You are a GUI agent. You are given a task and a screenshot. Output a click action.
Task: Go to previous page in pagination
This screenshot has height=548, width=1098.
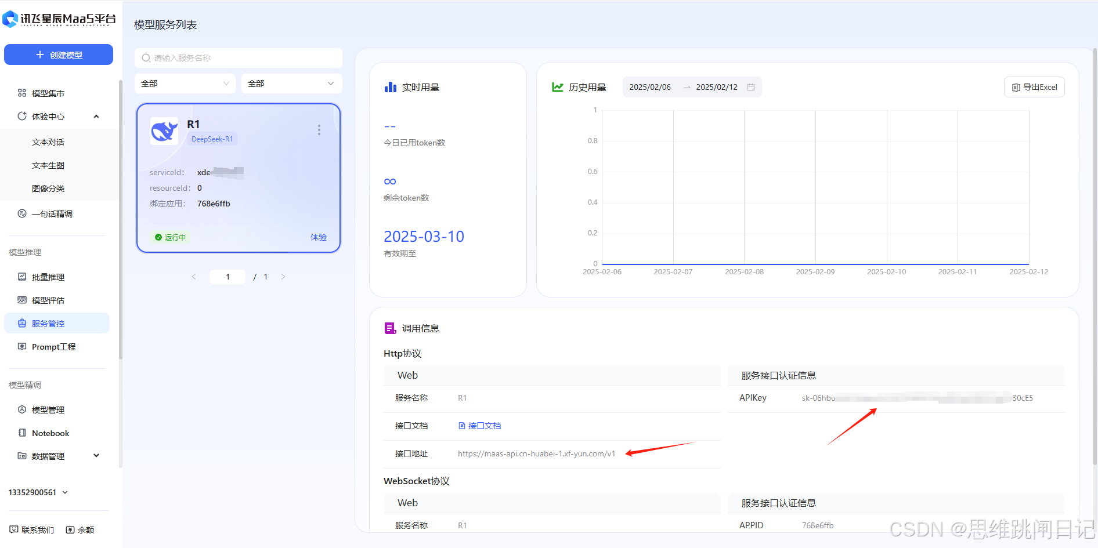(x=194, y=277)
